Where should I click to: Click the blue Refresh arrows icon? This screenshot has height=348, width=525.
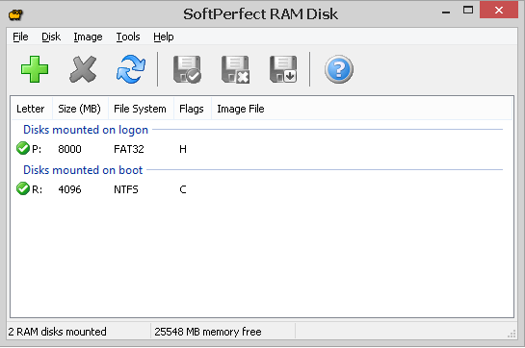pyautogui.click(x=131, y=69)
